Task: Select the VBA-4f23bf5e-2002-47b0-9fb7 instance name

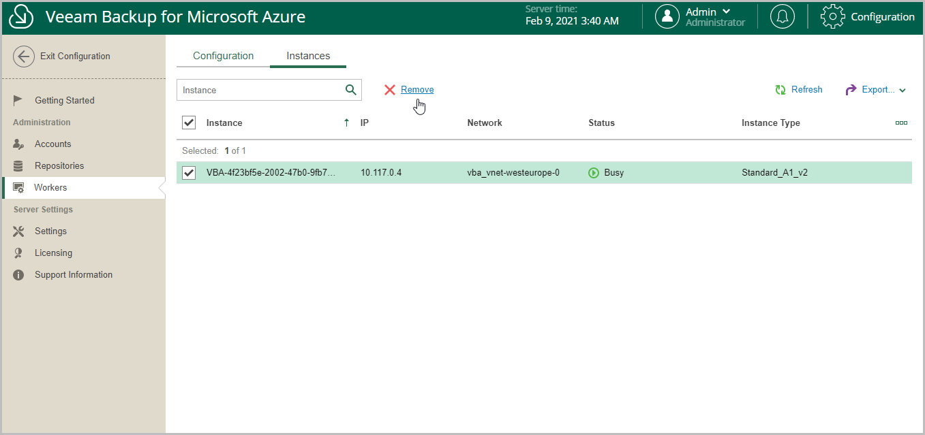Action: [271, 173]
